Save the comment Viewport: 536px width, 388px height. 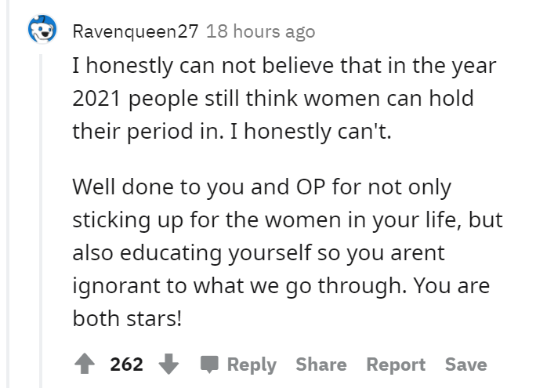click(x=466, y=364)
